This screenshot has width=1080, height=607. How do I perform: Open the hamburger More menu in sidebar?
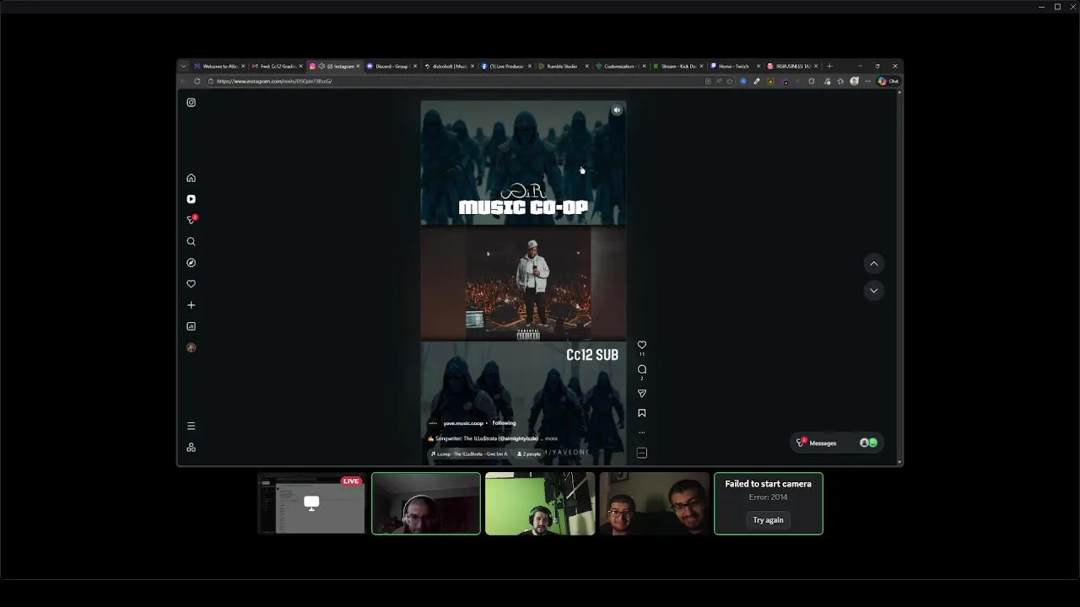191,426
